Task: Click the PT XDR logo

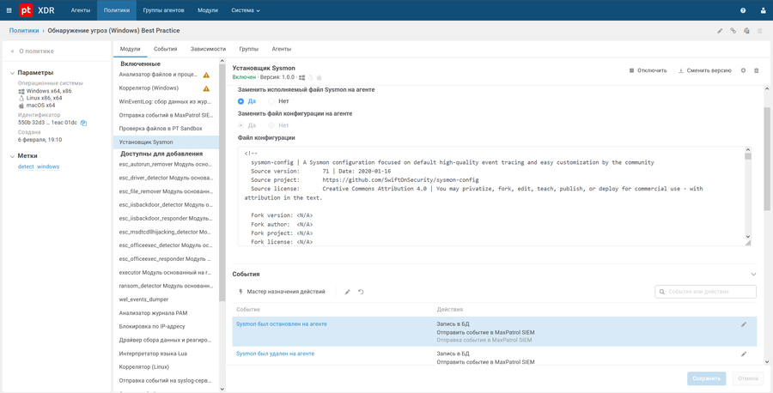Action: [x=37, y=10]
